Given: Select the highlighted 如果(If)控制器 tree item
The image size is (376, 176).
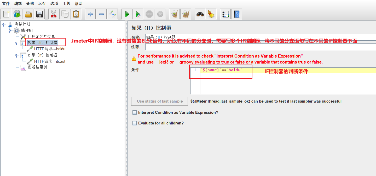Looking at the screenshot, I should point(42,42).
